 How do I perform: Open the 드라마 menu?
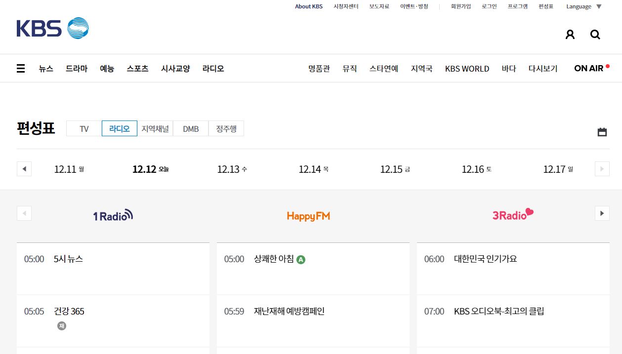[77, 69]
